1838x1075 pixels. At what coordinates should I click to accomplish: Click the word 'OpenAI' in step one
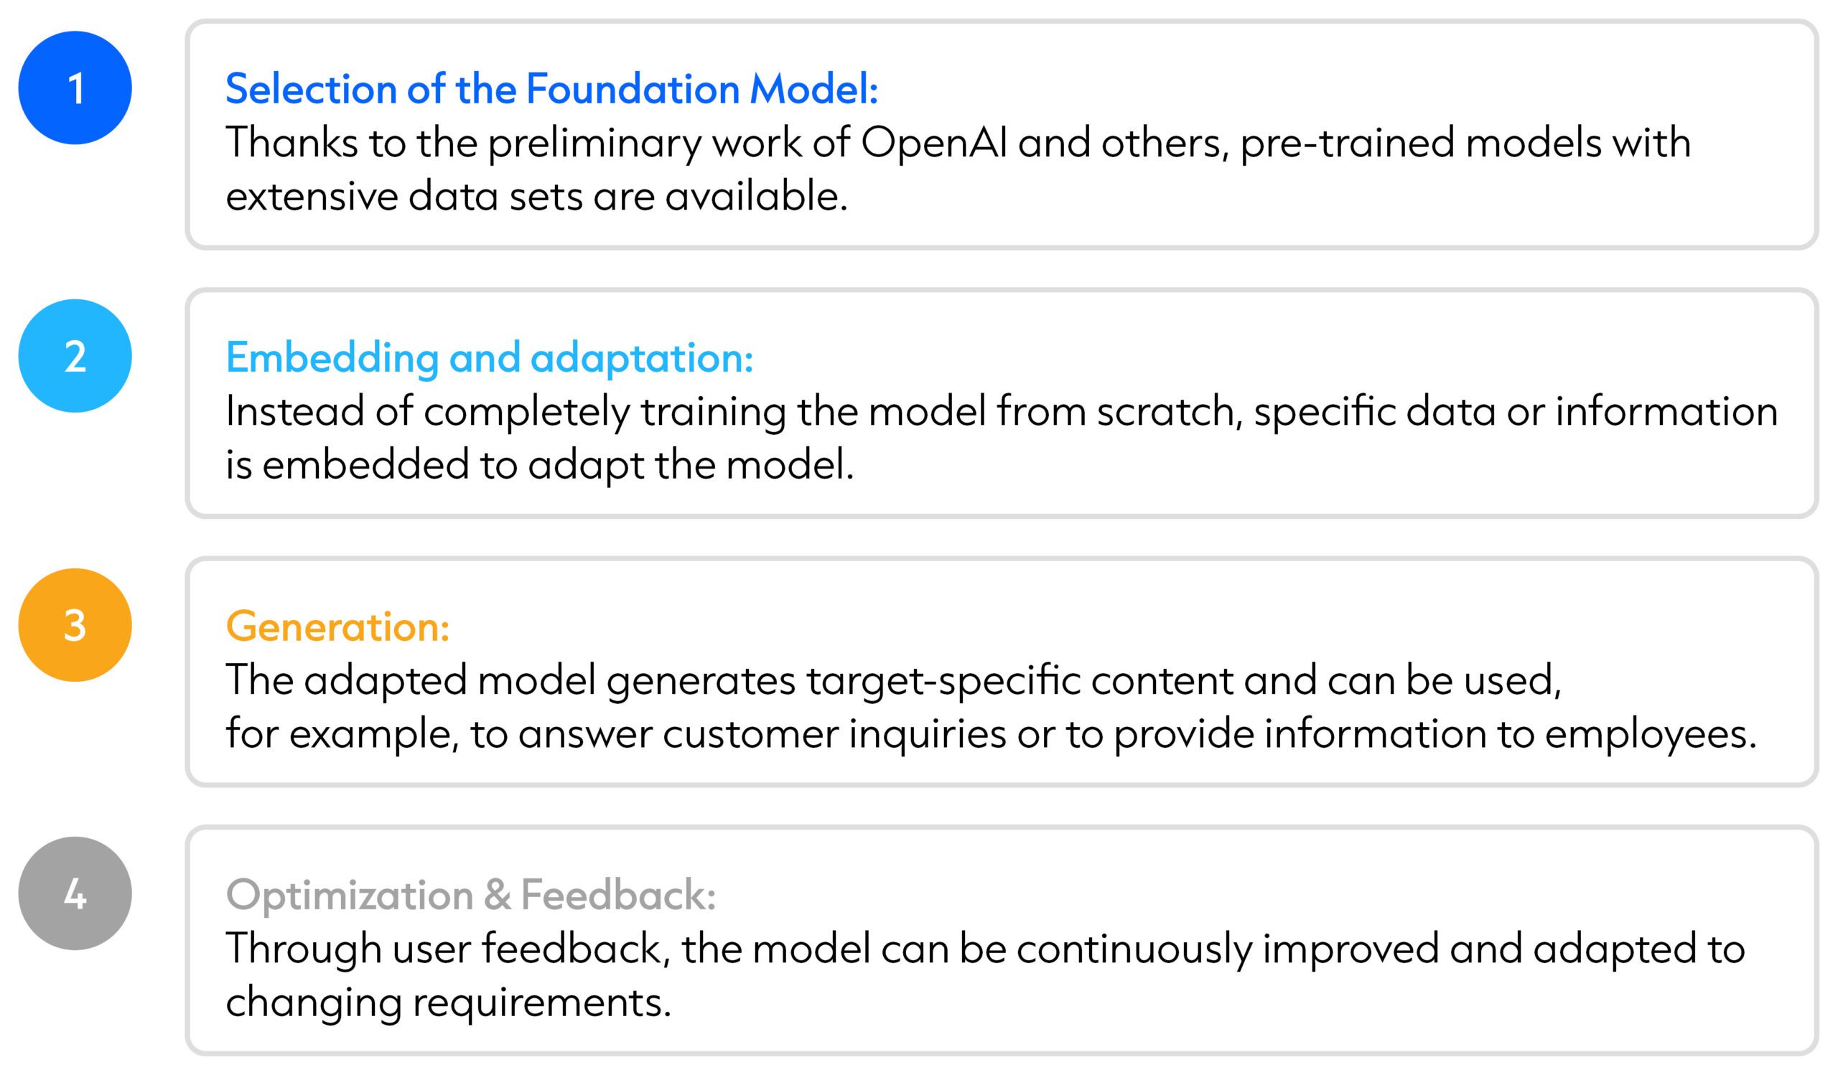pos(933,141)
